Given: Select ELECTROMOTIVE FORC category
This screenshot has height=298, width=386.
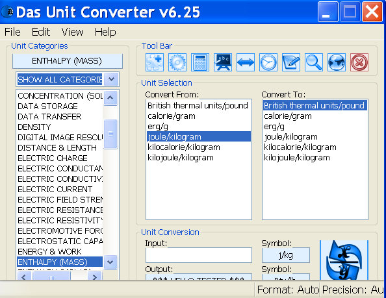Looking at the screenshot, I should pos(60,231).
